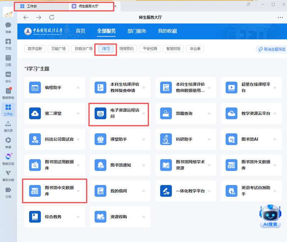Open 文档 in the left sidebar
The width and height of the screenshot is (287, 242).
coord(8,43)
